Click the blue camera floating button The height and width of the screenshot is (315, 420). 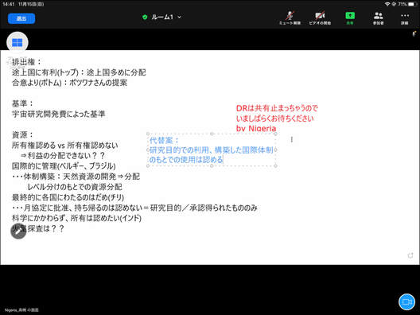point(406,302)
